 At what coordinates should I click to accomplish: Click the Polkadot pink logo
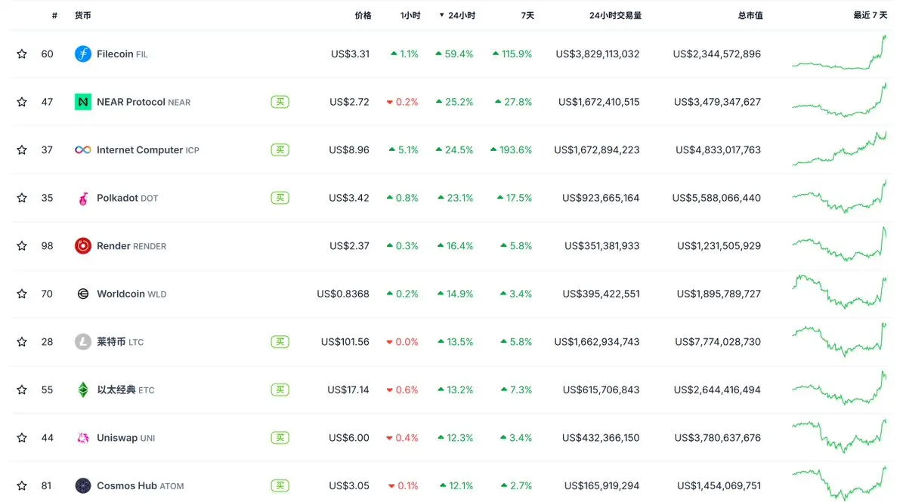[x=83, y=198]
